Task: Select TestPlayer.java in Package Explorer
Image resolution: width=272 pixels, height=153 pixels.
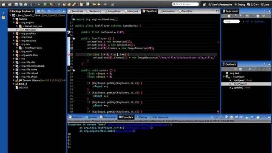Action: tap(33, 48)
